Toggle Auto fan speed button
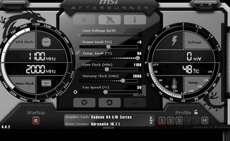Screen dimensions: 230x141 coord(140,95)
